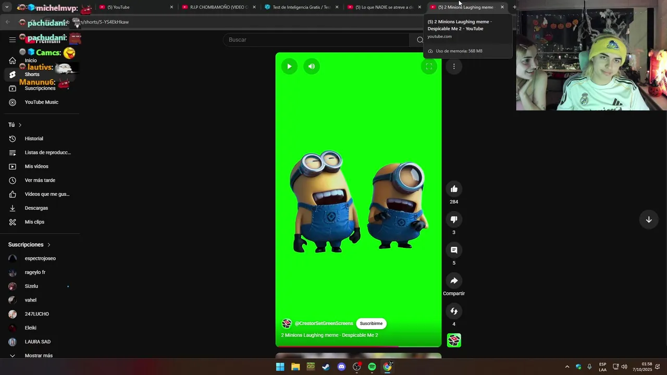Open the tab search dropdown arrow
Image resolution: width=667 pixels, height=375 pixels.
[x=7, y=7]
